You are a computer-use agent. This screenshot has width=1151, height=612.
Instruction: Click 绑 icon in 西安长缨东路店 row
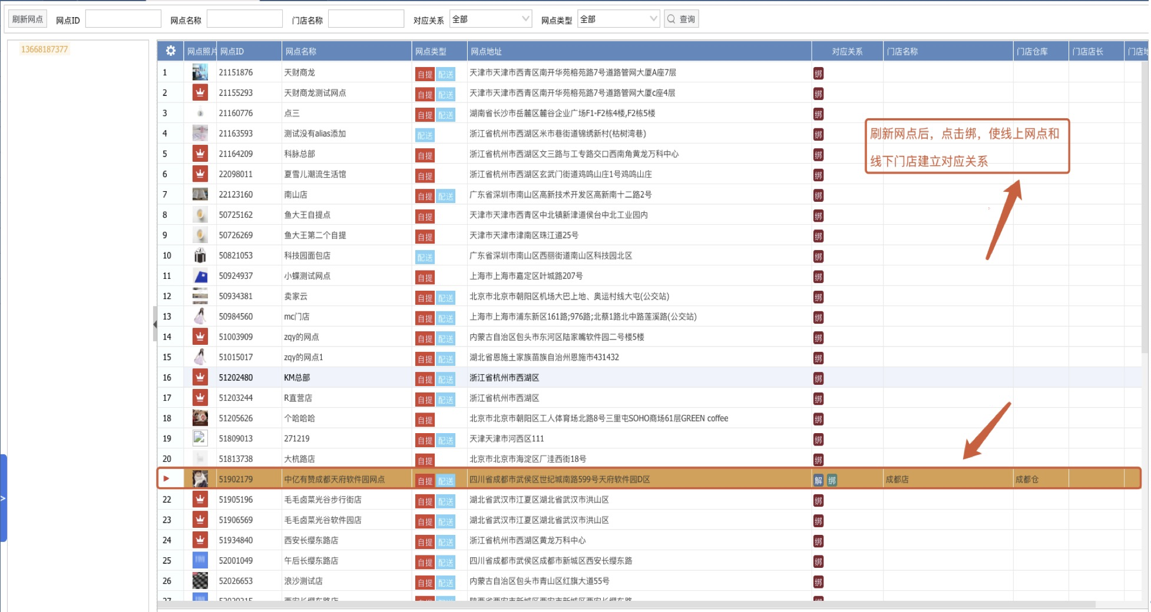tap(818, 541)
